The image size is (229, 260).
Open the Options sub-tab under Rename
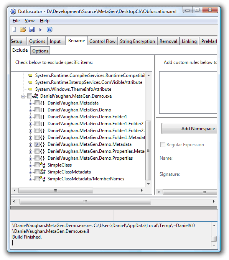(40, 51)
